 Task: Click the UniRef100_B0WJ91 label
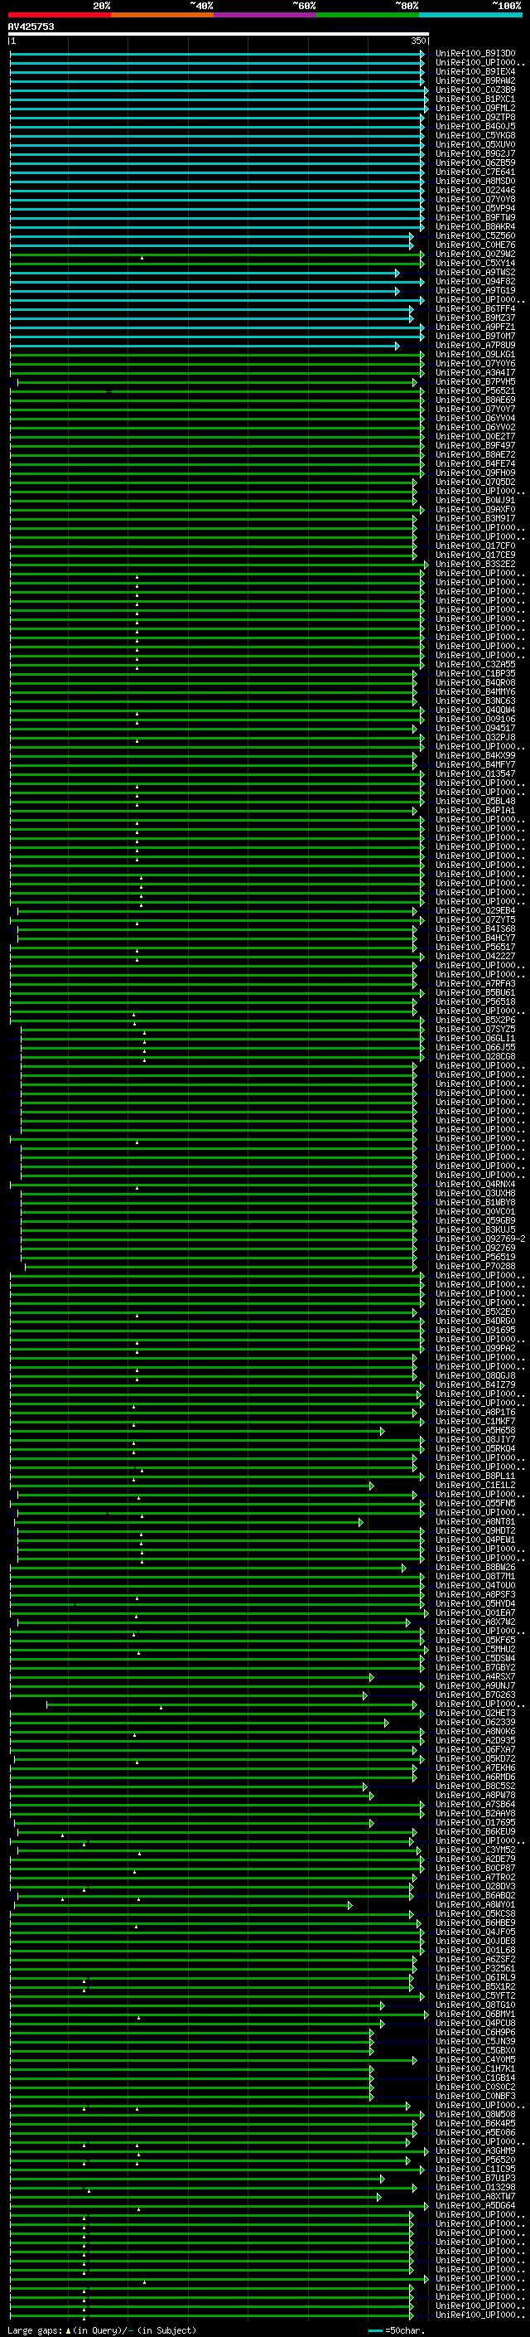[475, 501]
